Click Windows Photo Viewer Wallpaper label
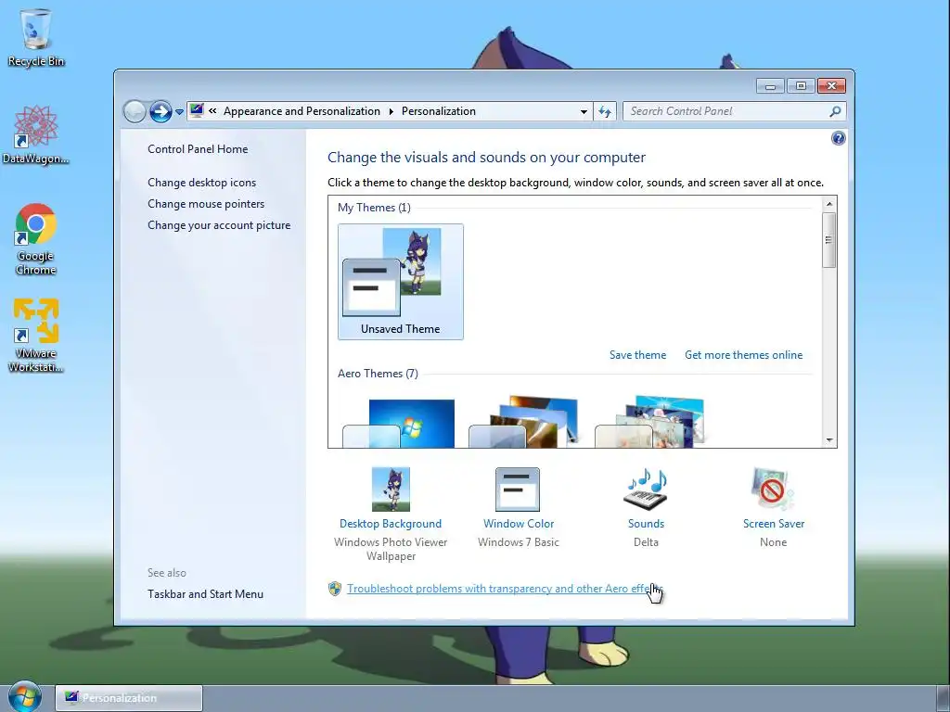950x712 pixels. [x=391, y=549]
